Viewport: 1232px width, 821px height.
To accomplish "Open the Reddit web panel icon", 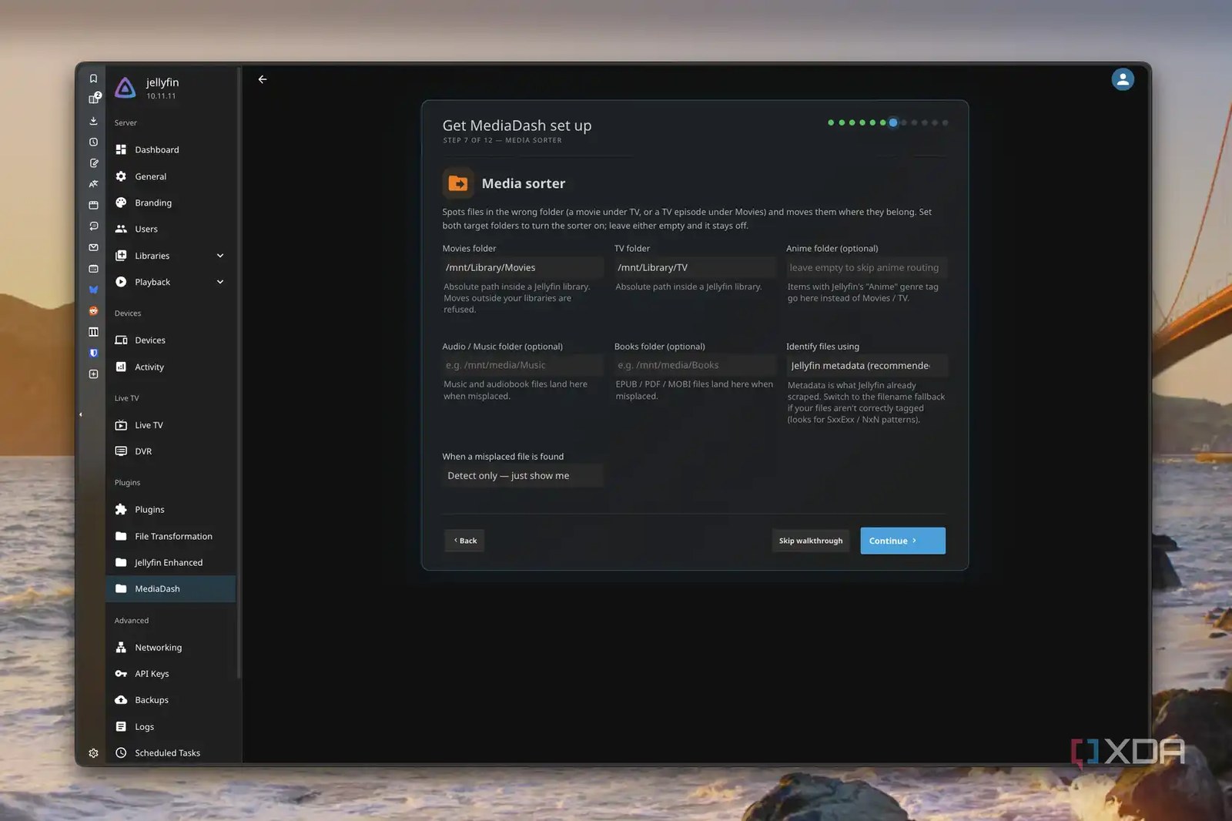I will click(x=93, y=311).
